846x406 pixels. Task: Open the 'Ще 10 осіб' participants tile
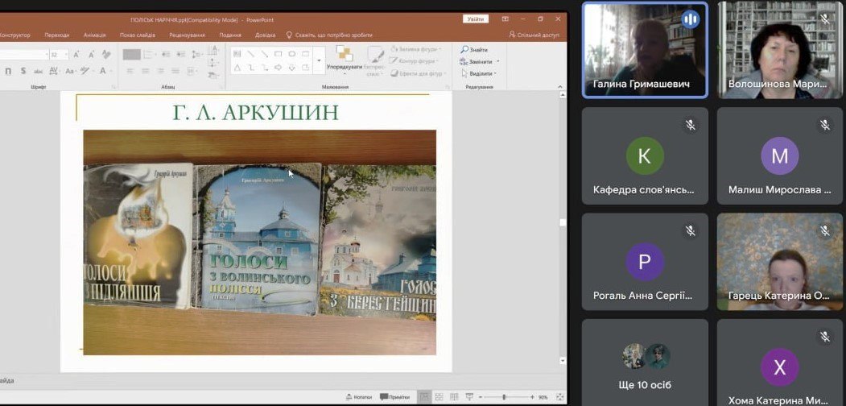645,361
